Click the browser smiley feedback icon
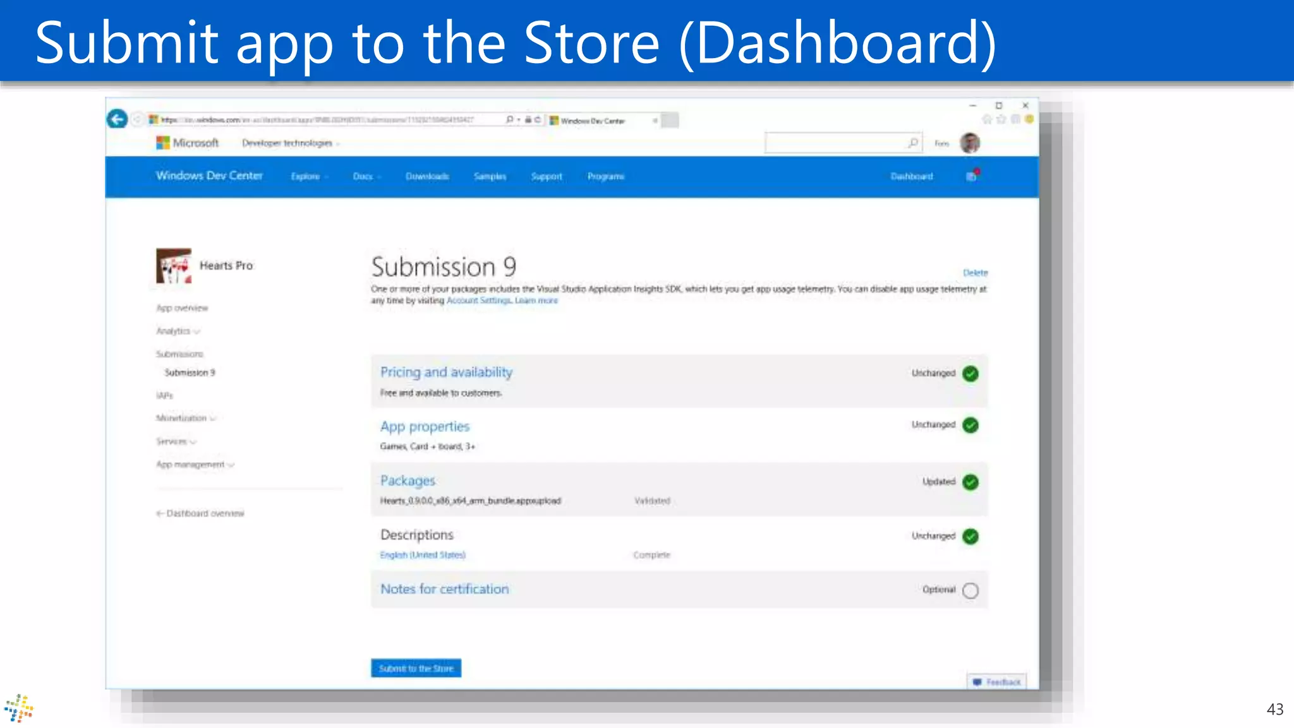Viewport: 1294px width, 728px height. pos(1029,119)
